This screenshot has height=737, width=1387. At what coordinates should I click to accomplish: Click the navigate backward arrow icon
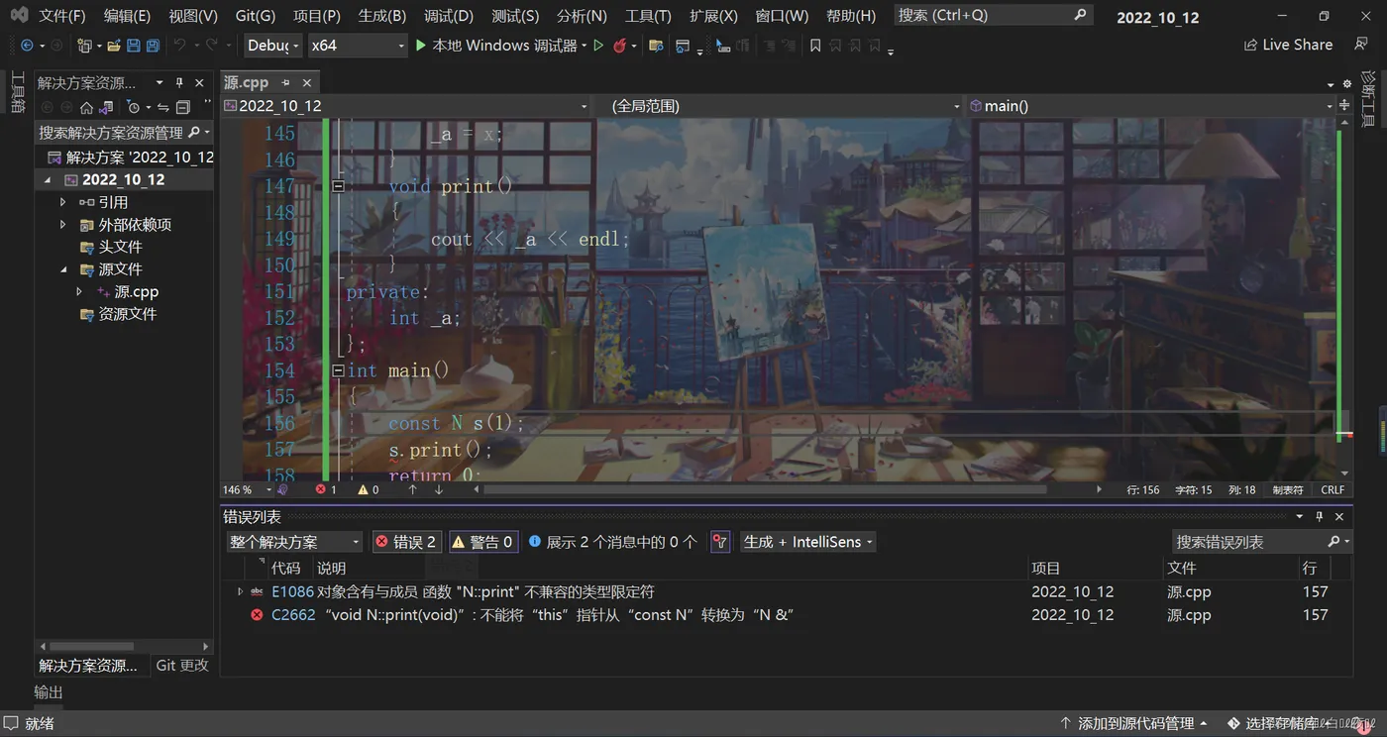pyautogui.click(x=27, y=46)
